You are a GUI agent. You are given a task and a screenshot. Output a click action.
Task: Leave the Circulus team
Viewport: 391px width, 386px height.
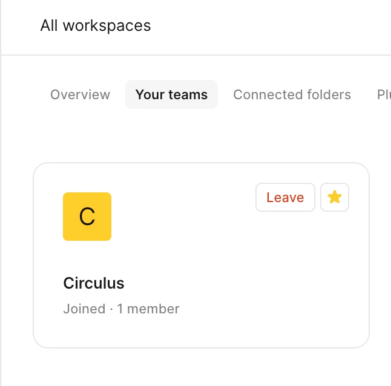pos(285,197)
